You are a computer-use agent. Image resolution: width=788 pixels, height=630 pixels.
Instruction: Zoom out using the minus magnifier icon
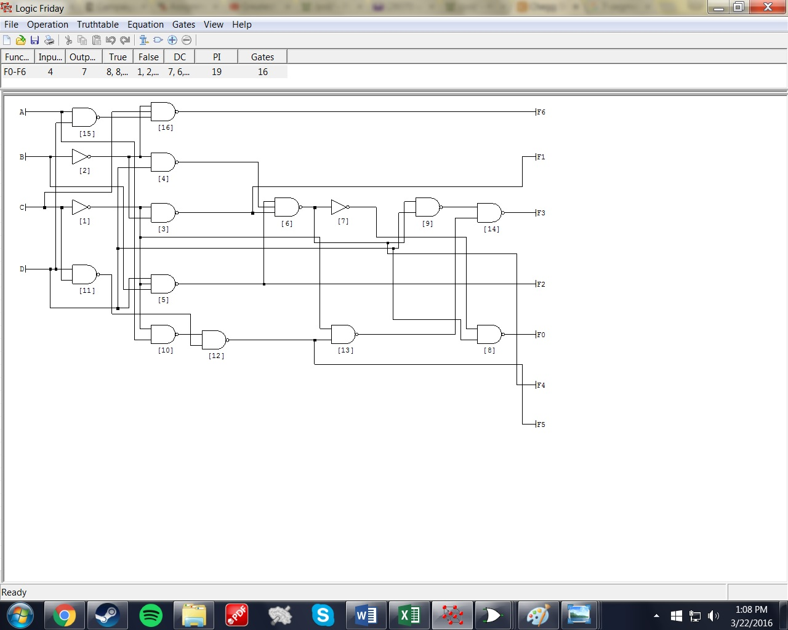(x=186, y=40)
